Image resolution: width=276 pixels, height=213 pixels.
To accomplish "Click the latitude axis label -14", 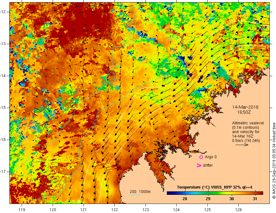I will click(3, 76).
